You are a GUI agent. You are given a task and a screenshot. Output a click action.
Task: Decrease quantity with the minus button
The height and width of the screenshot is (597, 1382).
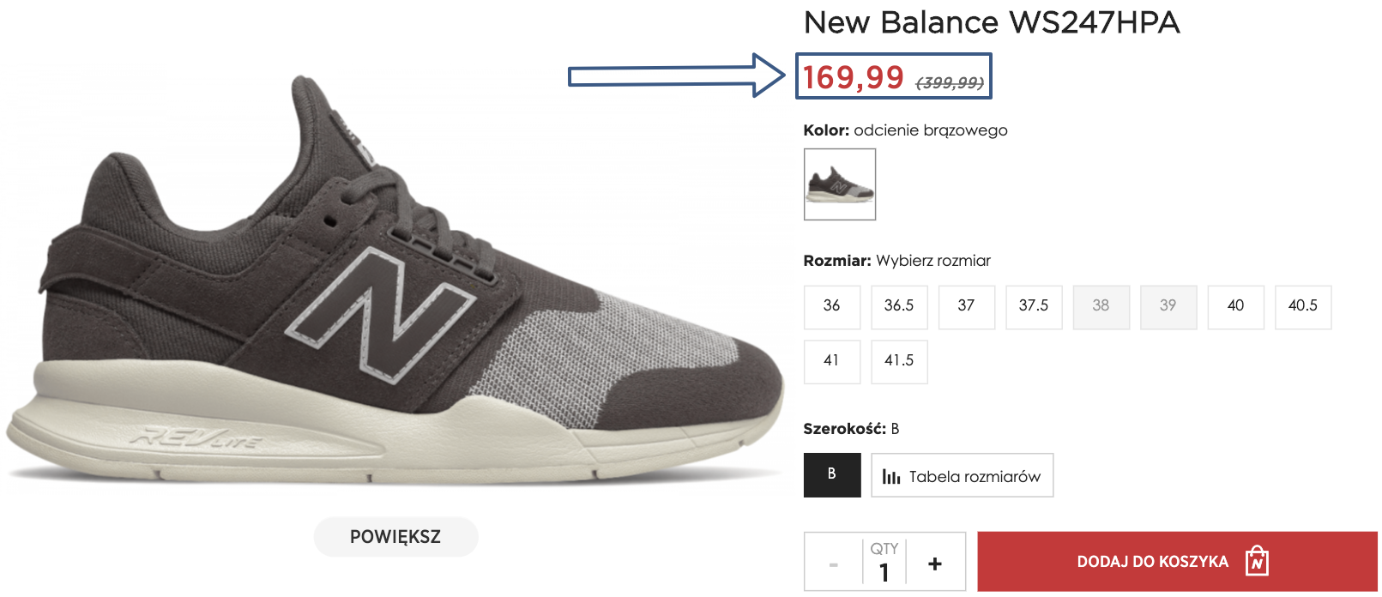point(833,564)
